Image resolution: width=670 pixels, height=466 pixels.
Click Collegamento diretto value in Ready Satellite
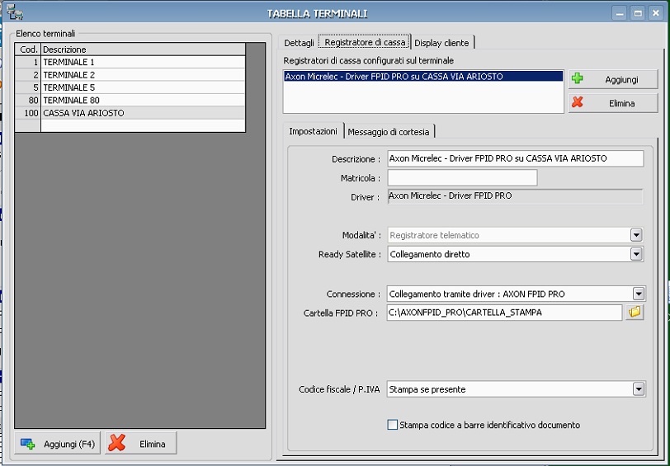(429, 255)
